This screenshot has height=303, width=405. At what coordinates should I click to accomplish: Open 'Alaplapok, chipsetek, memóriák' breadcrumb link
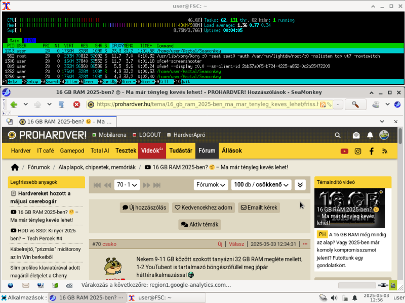[x=97, y=168]
